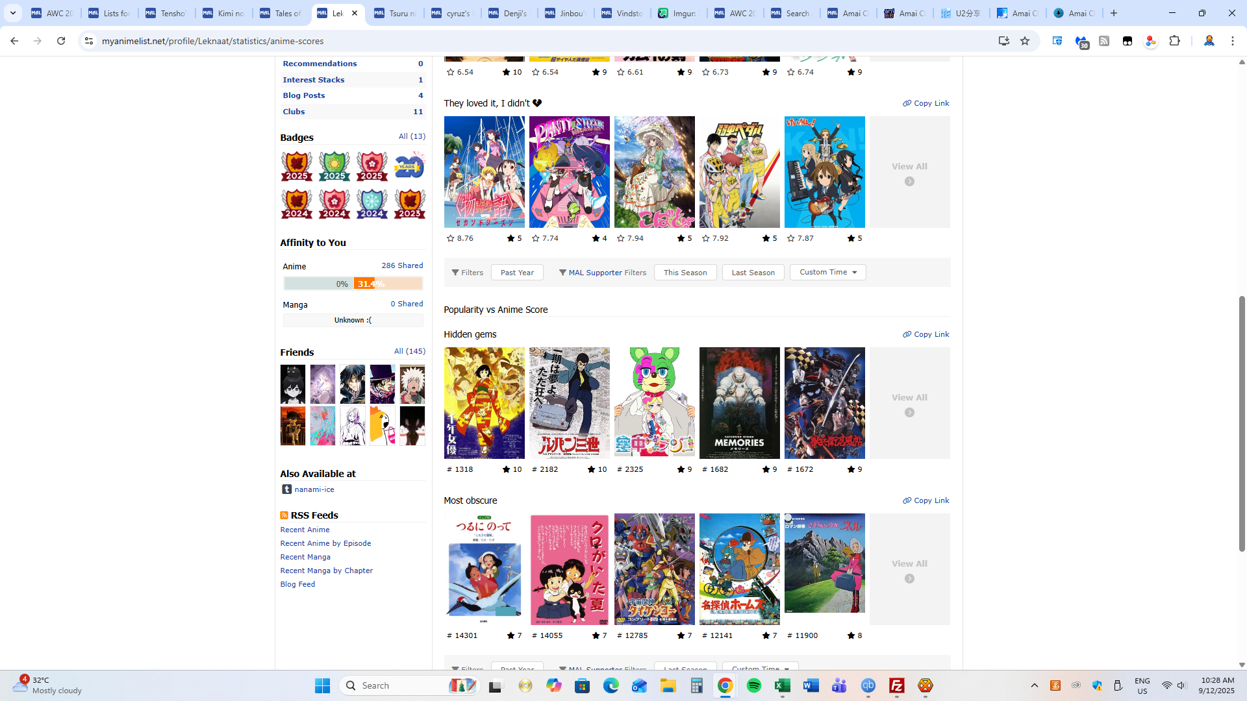
Task: Bookmark this page with star icon
Action: point(1025,41)
